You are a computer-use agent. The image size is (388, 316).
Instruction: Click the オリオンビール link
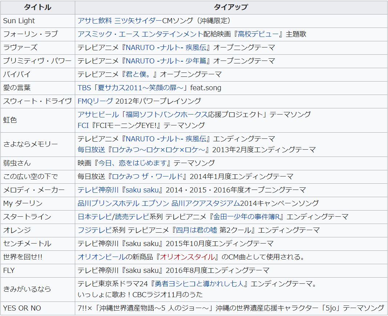point(101,257)
